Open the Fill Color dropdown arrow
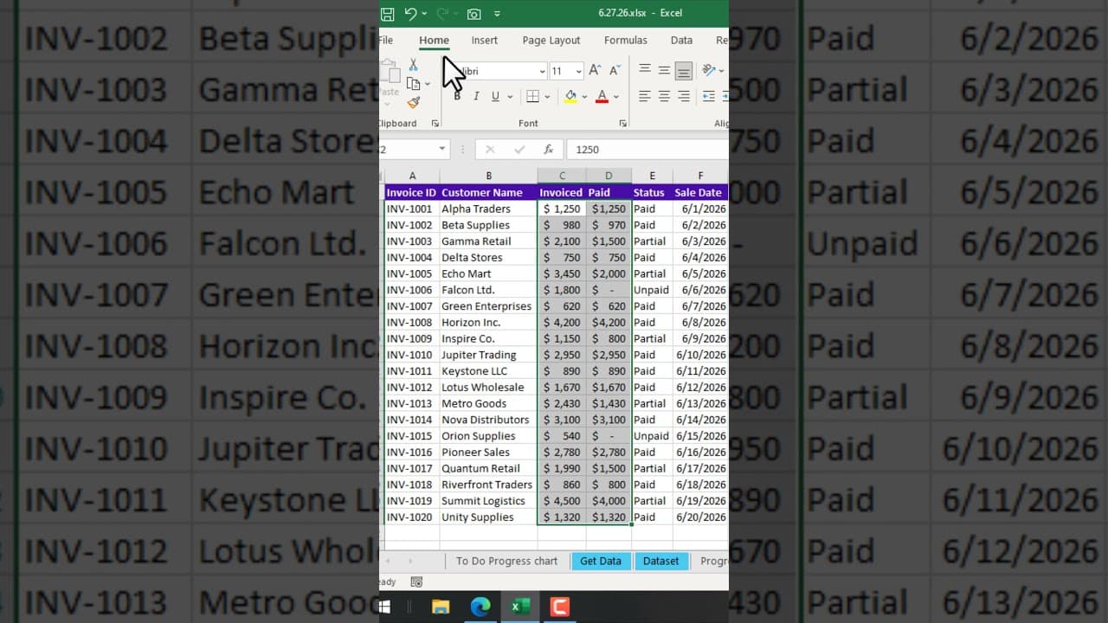 (x=584, y=96)
